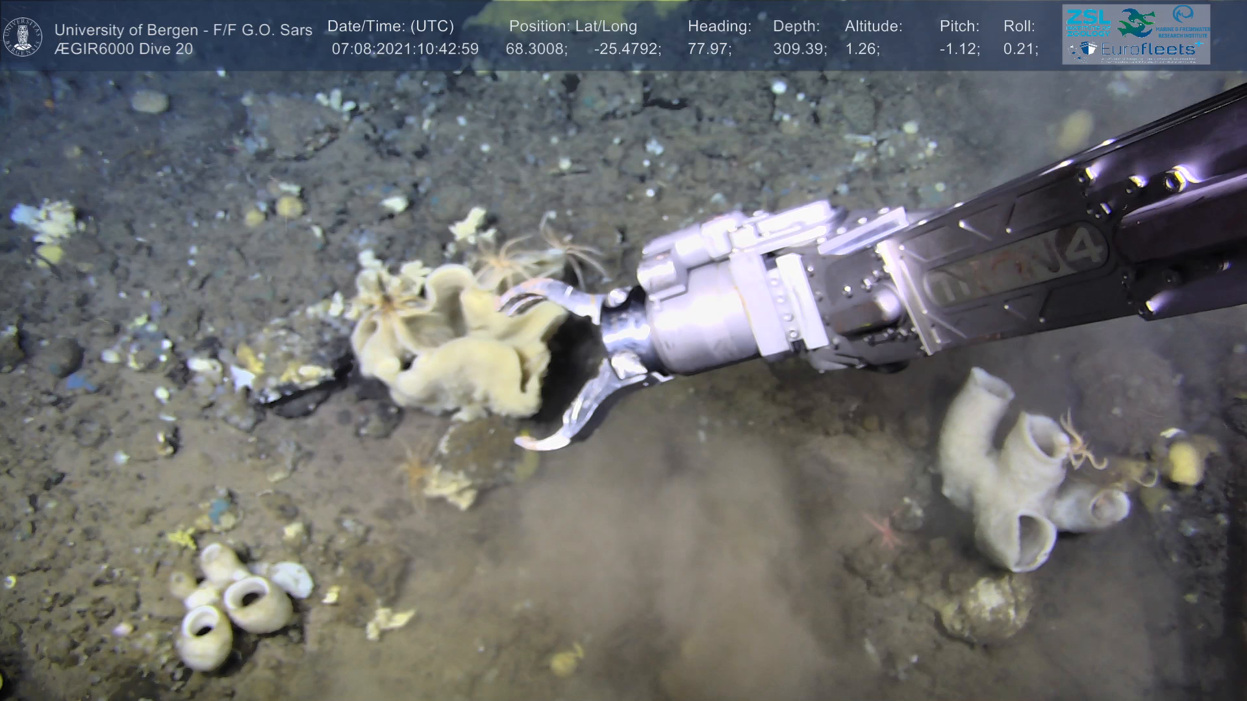
Task: Click the University of Bergen F/F G.O. Sars text
Action: [x=183, y=30]
